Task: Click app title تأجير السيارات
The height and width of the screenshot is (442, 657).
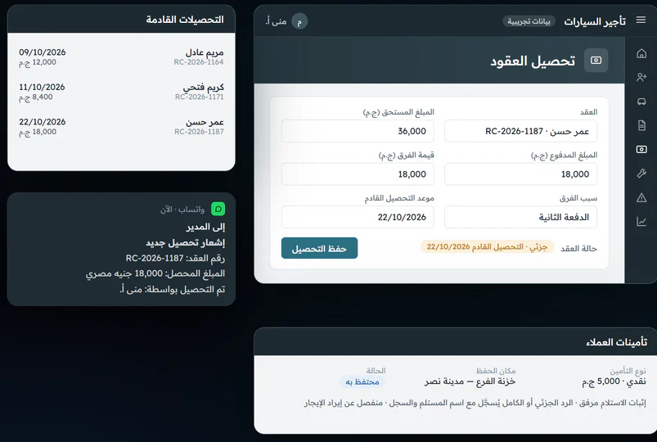Action: point(595,21)
